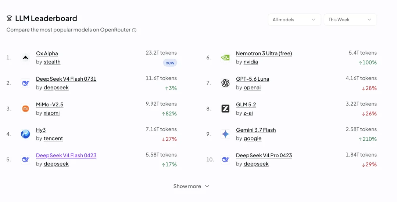Open the MiMo-V2.5 model link
The width and height of the screenshot is (397, 202).
tap(50, 104)
